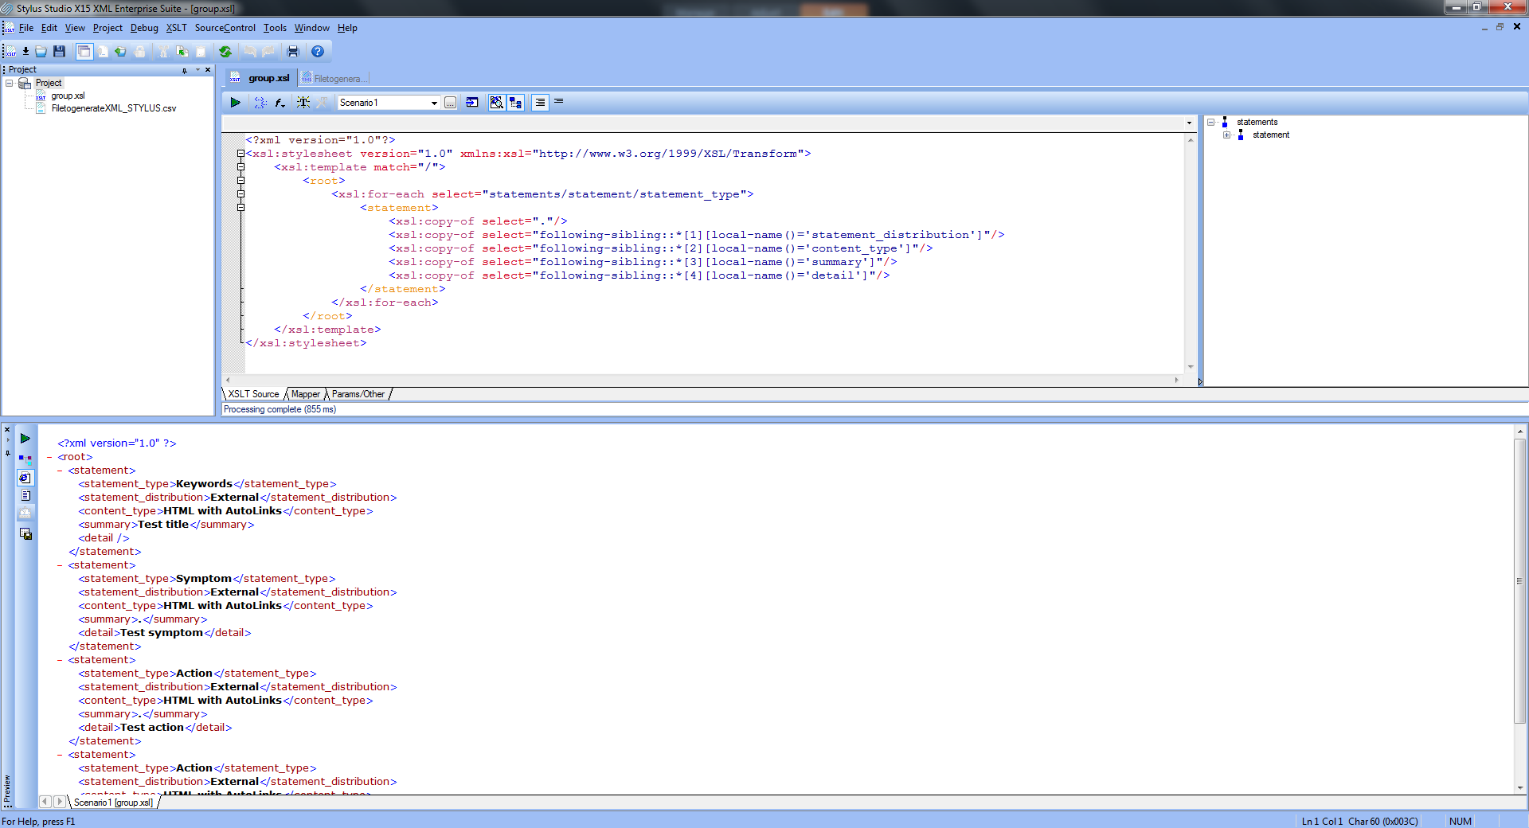Click the Save floppy disk icon
1529x828 pixels.
coord(59,52)
